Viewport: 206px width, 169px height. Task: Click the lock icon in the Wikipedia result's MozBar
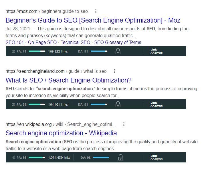(x=120, y=157)
